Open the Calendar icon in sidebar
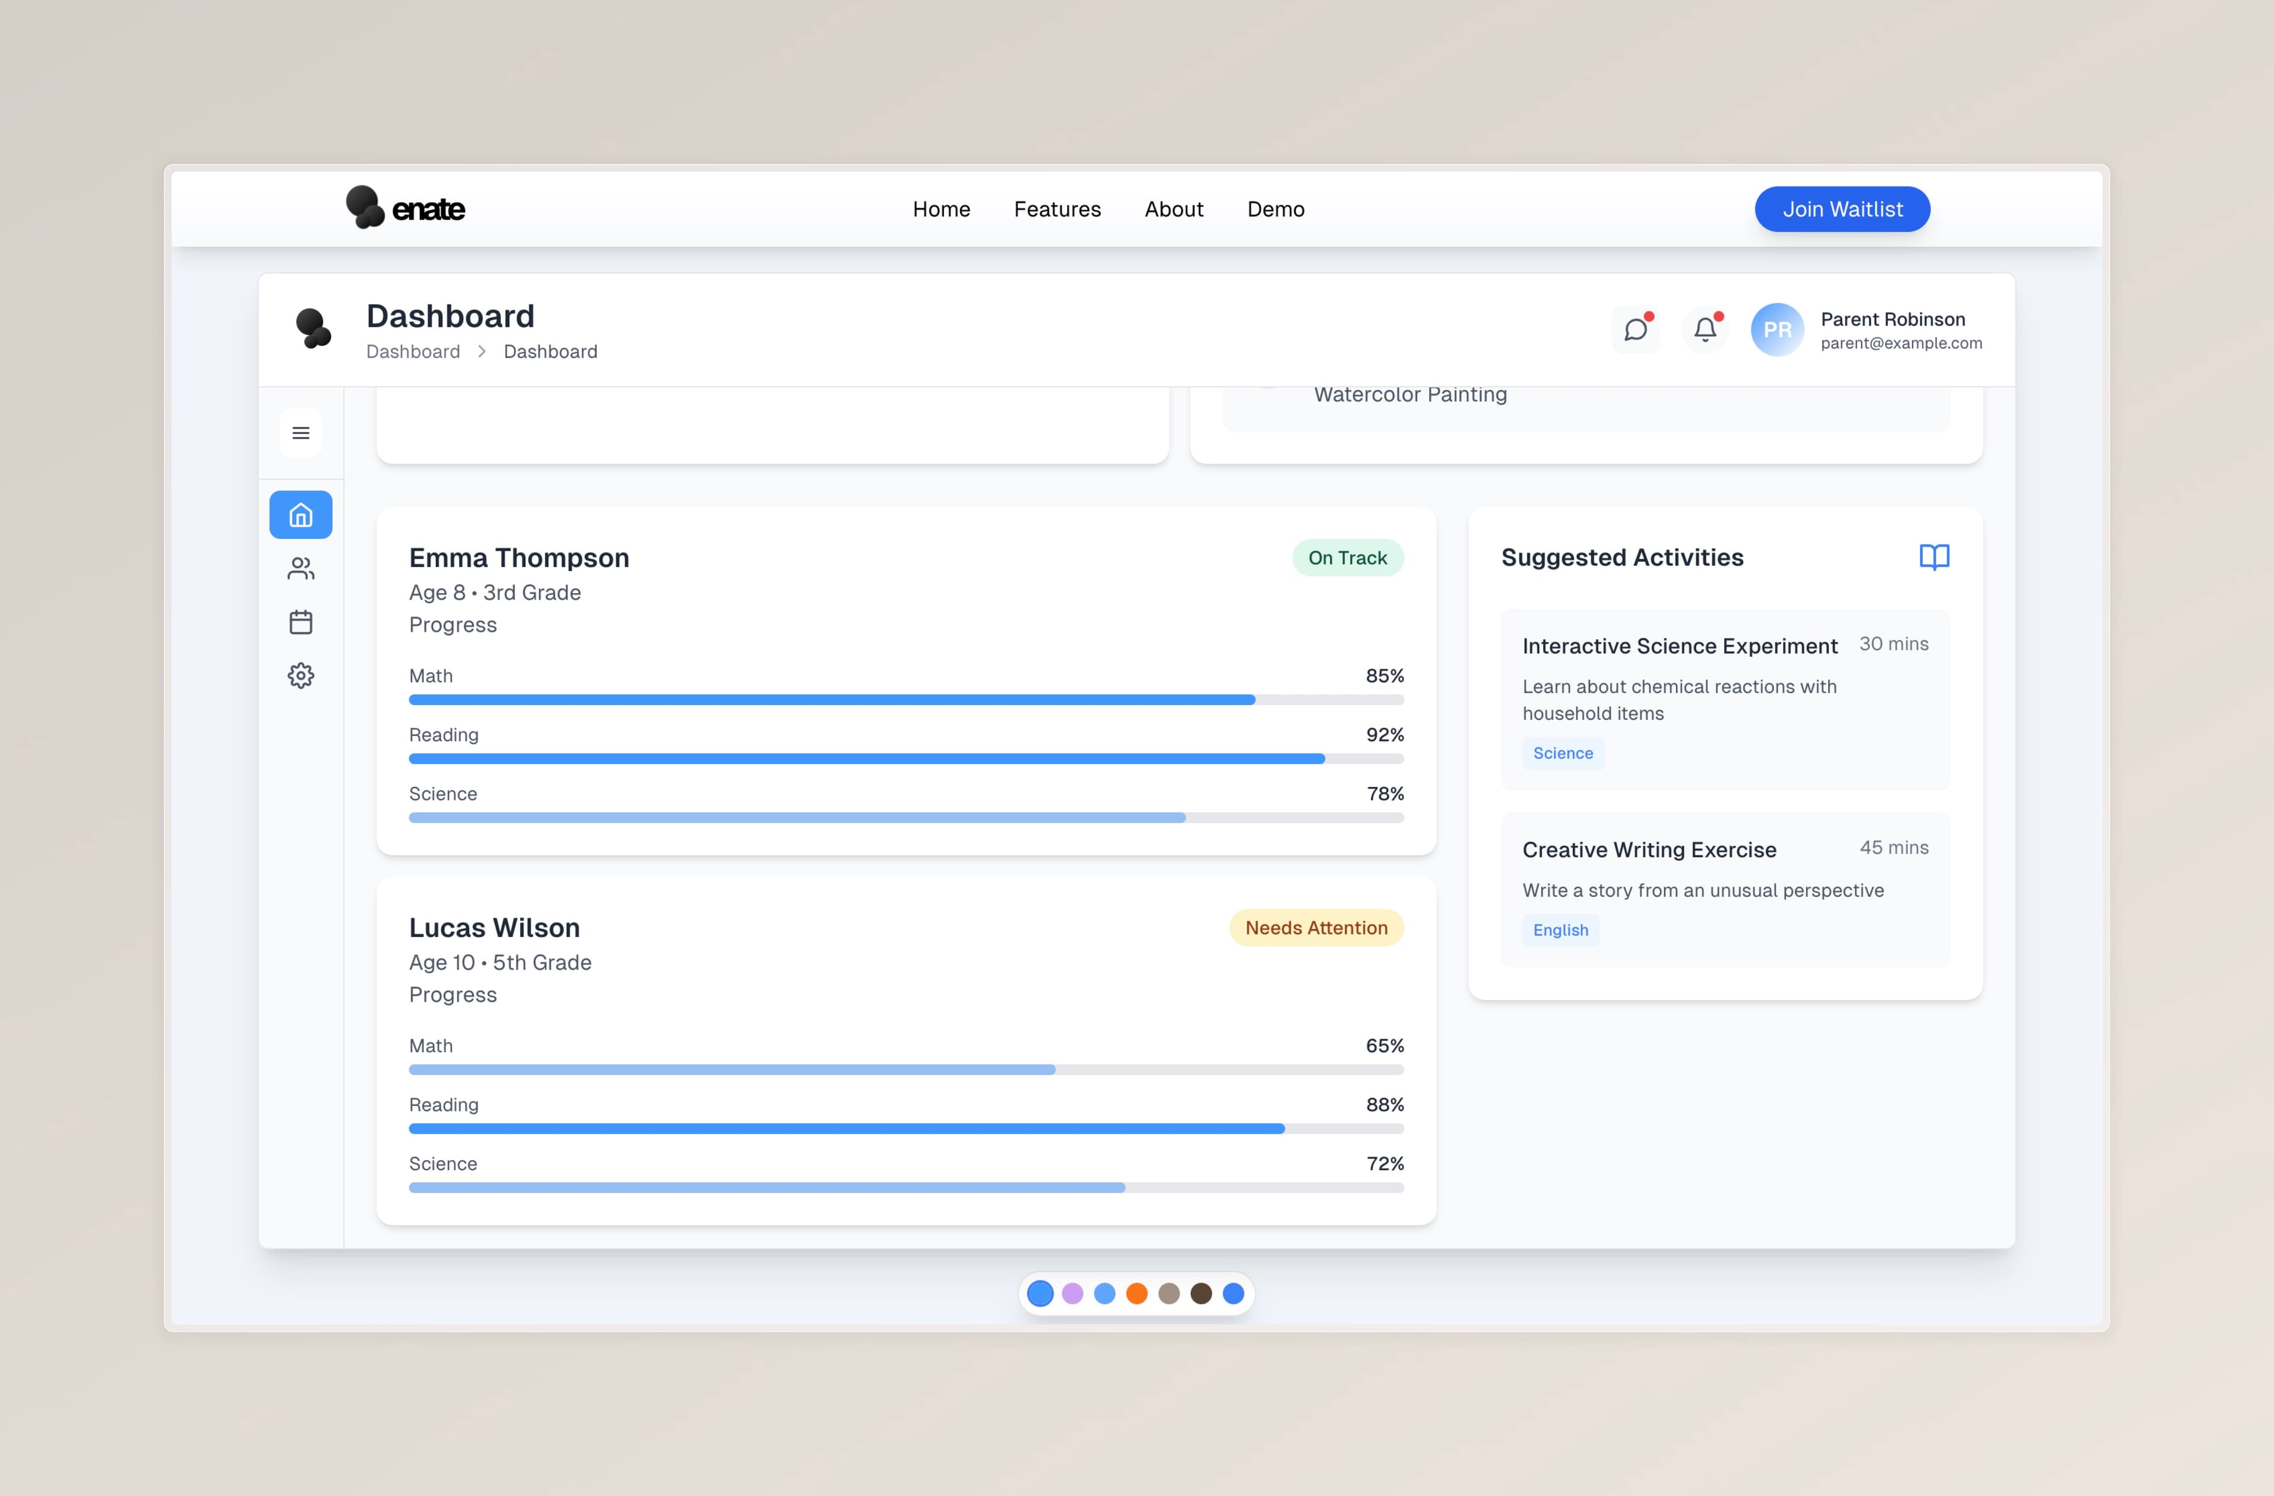 301,622
